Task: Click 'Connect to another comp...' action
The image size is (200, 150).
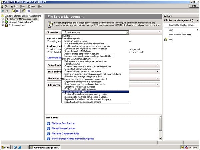Action: (182, 25)
